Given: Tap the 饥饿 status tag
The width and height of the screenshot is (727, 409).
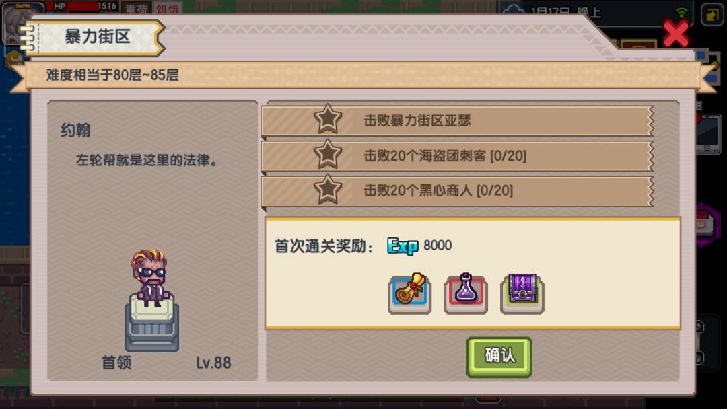Looking at the screenshot, I should [168, 8].
